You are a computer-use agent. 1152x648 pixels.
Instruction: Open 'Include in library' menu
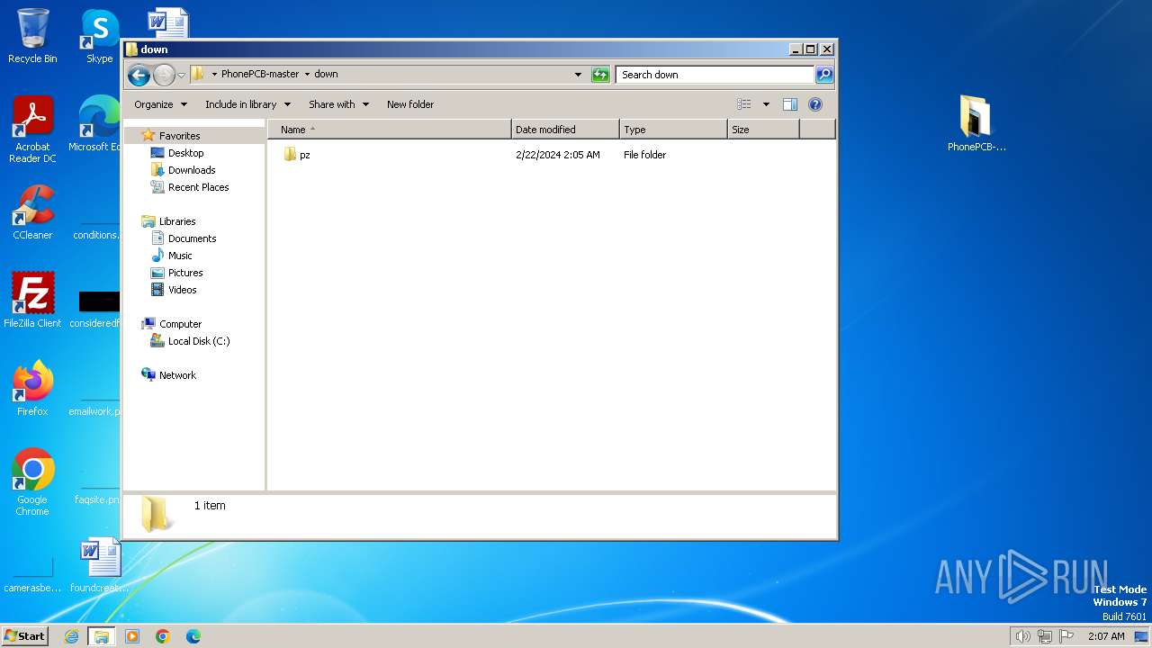[x=247, y=104]
